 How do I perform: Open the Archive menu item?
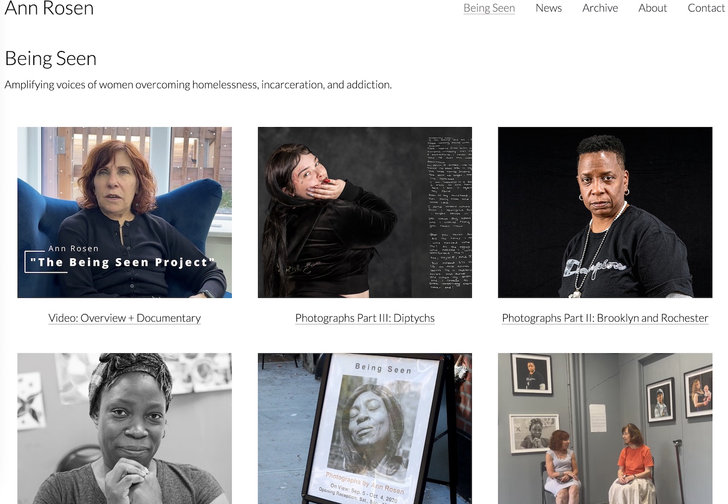tap(599, 8)
